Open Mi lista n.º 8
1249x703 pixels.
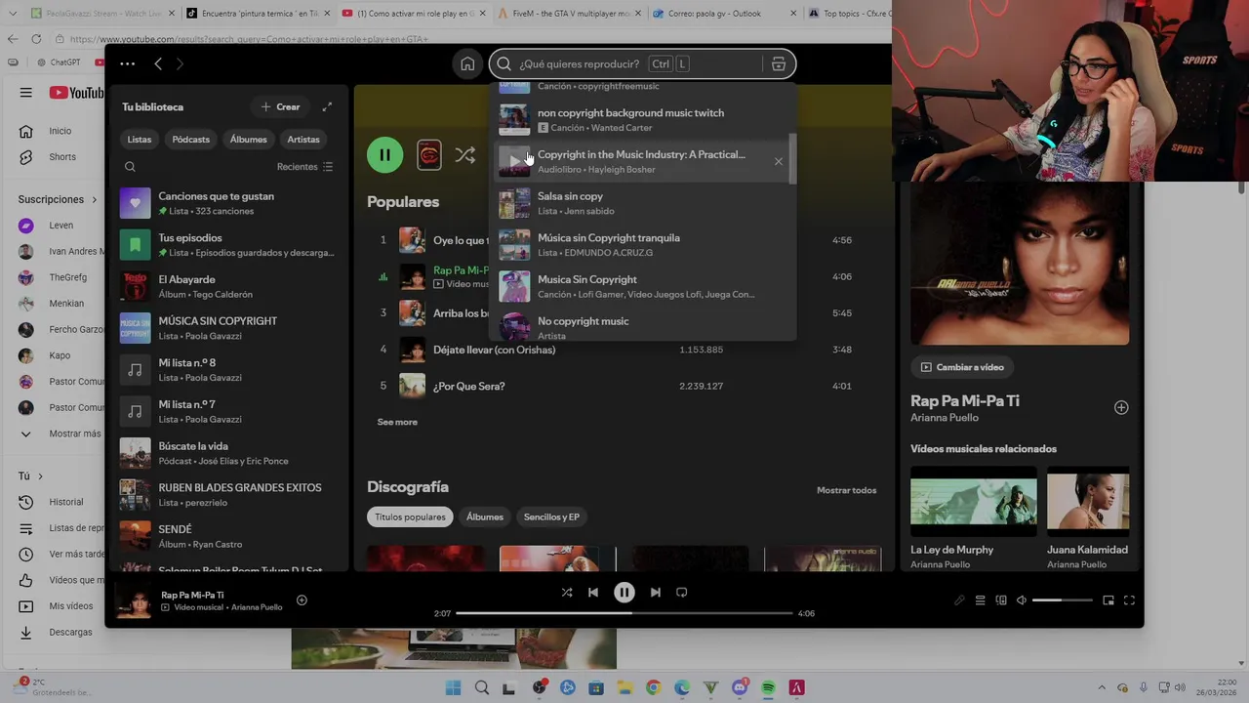coord(227,370)
